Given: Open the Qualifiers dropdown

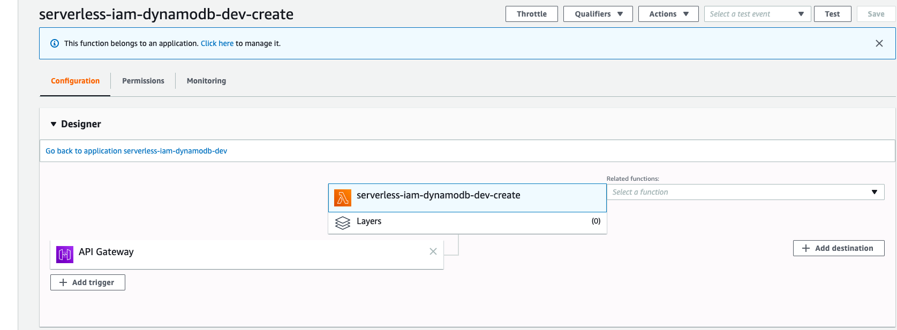Looking at the screenshot, I should click(x=598, y=14).
